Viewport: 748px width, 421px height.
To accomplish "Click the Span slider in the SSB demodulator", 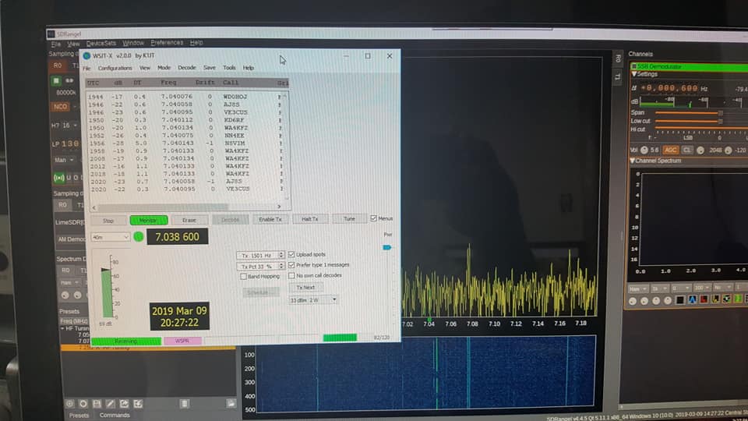I will click(x=689, y=113).
